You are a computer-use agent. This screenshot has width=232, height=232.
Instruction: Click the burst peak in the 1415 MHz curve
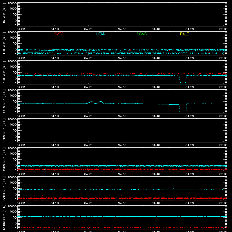click(91, 101)
